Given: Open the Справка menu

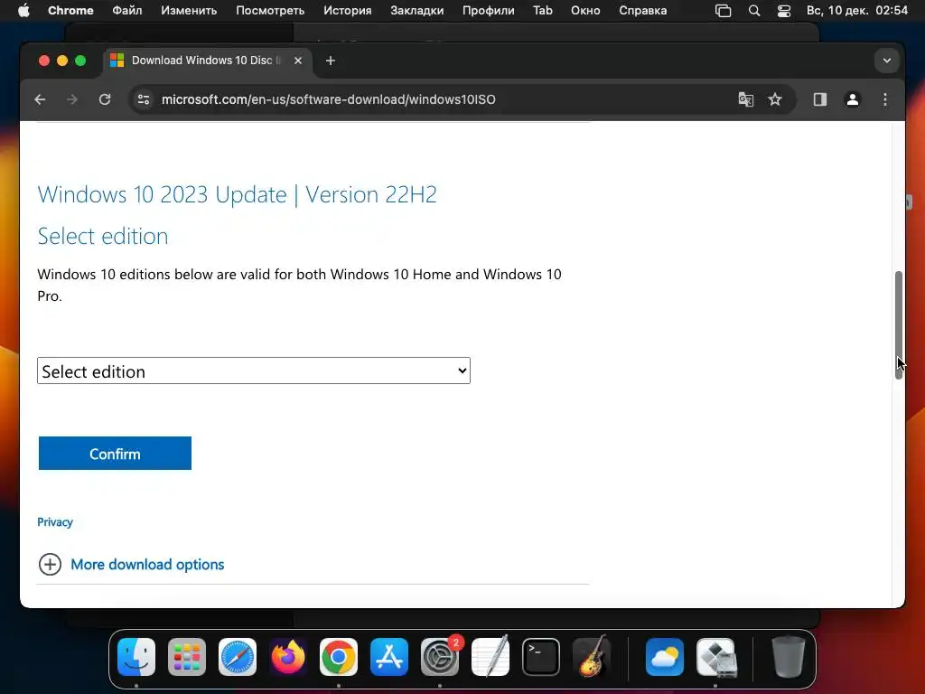Looking at the screenshot, I should click(x=643, y=11).
